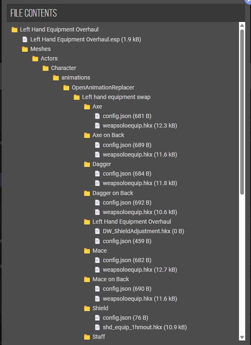
Task: Select shd_equip_1hmout.hkx (10.9 kB) file name
Action: pyautogui.click(x=145, y=327)
